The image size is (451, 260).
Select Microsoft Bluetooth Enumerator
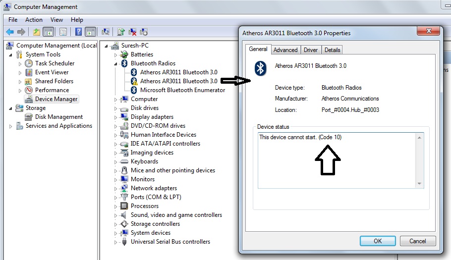[182, 90]
